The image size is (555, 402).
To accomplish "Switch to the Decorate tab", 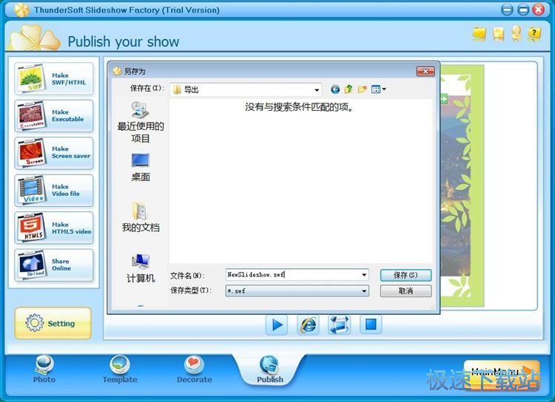I will point(195,369).
